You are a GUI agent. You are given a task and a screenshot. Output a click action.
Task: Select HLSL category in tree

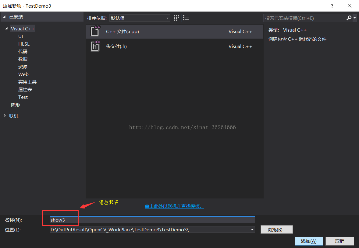(24, 44)
